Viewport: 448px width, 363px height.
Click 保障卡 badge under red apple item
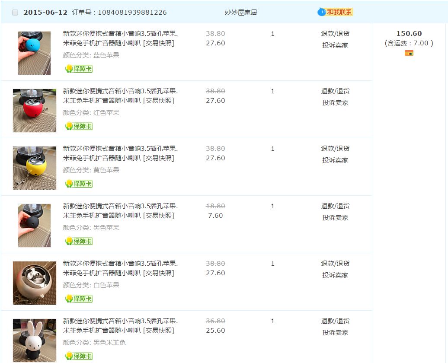[x=79, y=126]
